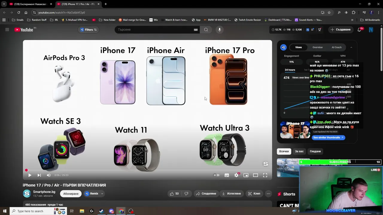383x215 pixels.
Task: Open the three-dot more actions menu
Action: [x=268, y=193]
